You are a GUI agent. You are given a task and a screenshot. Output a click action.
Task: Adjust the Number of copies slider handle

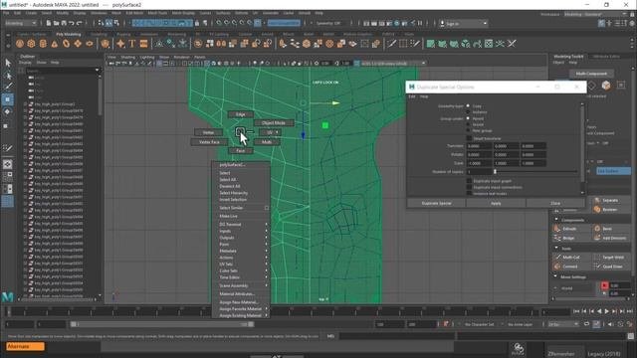tap(495, 172)
